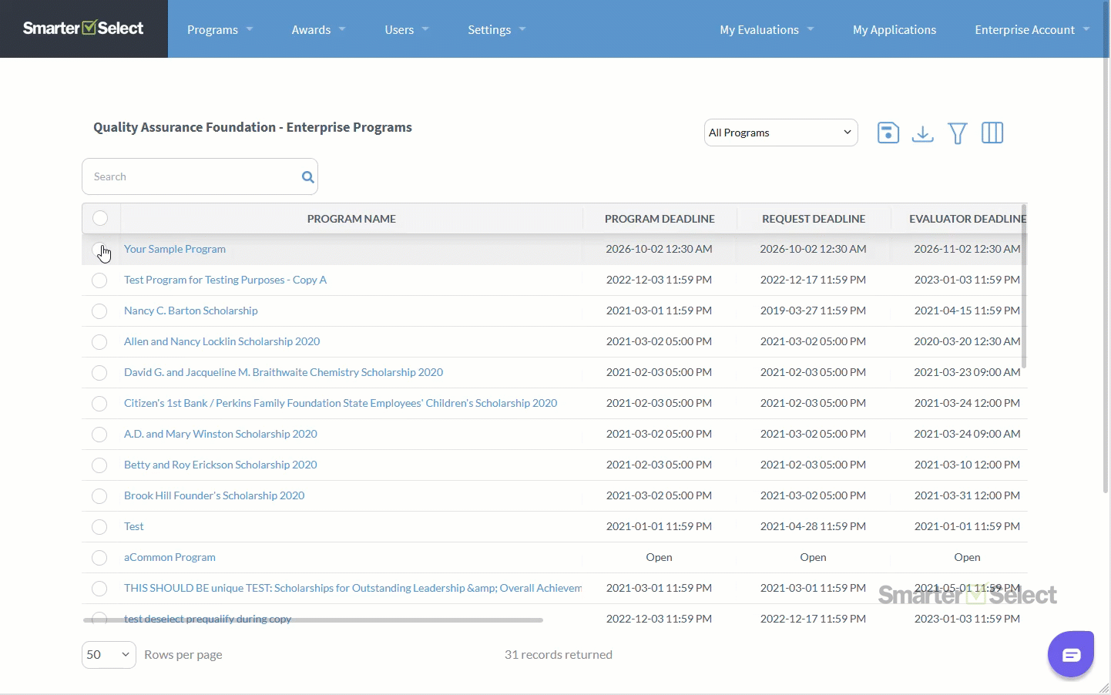The image size is (1111, 695).
Task: Click request deadline 2021-04-28 11:59 PM
Action: 813,526
